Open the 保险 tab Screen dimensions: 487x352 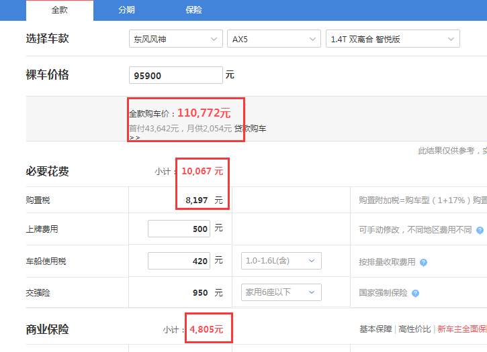[194, 10]
